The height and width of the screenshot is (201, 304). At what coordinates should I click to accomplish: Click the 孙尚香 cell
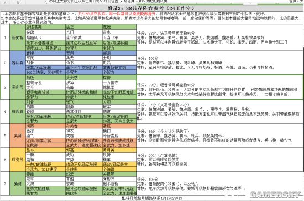pos(84,126)
